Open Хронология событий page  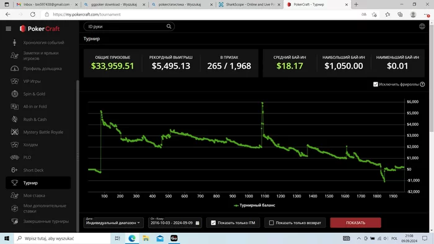[43, 43]
